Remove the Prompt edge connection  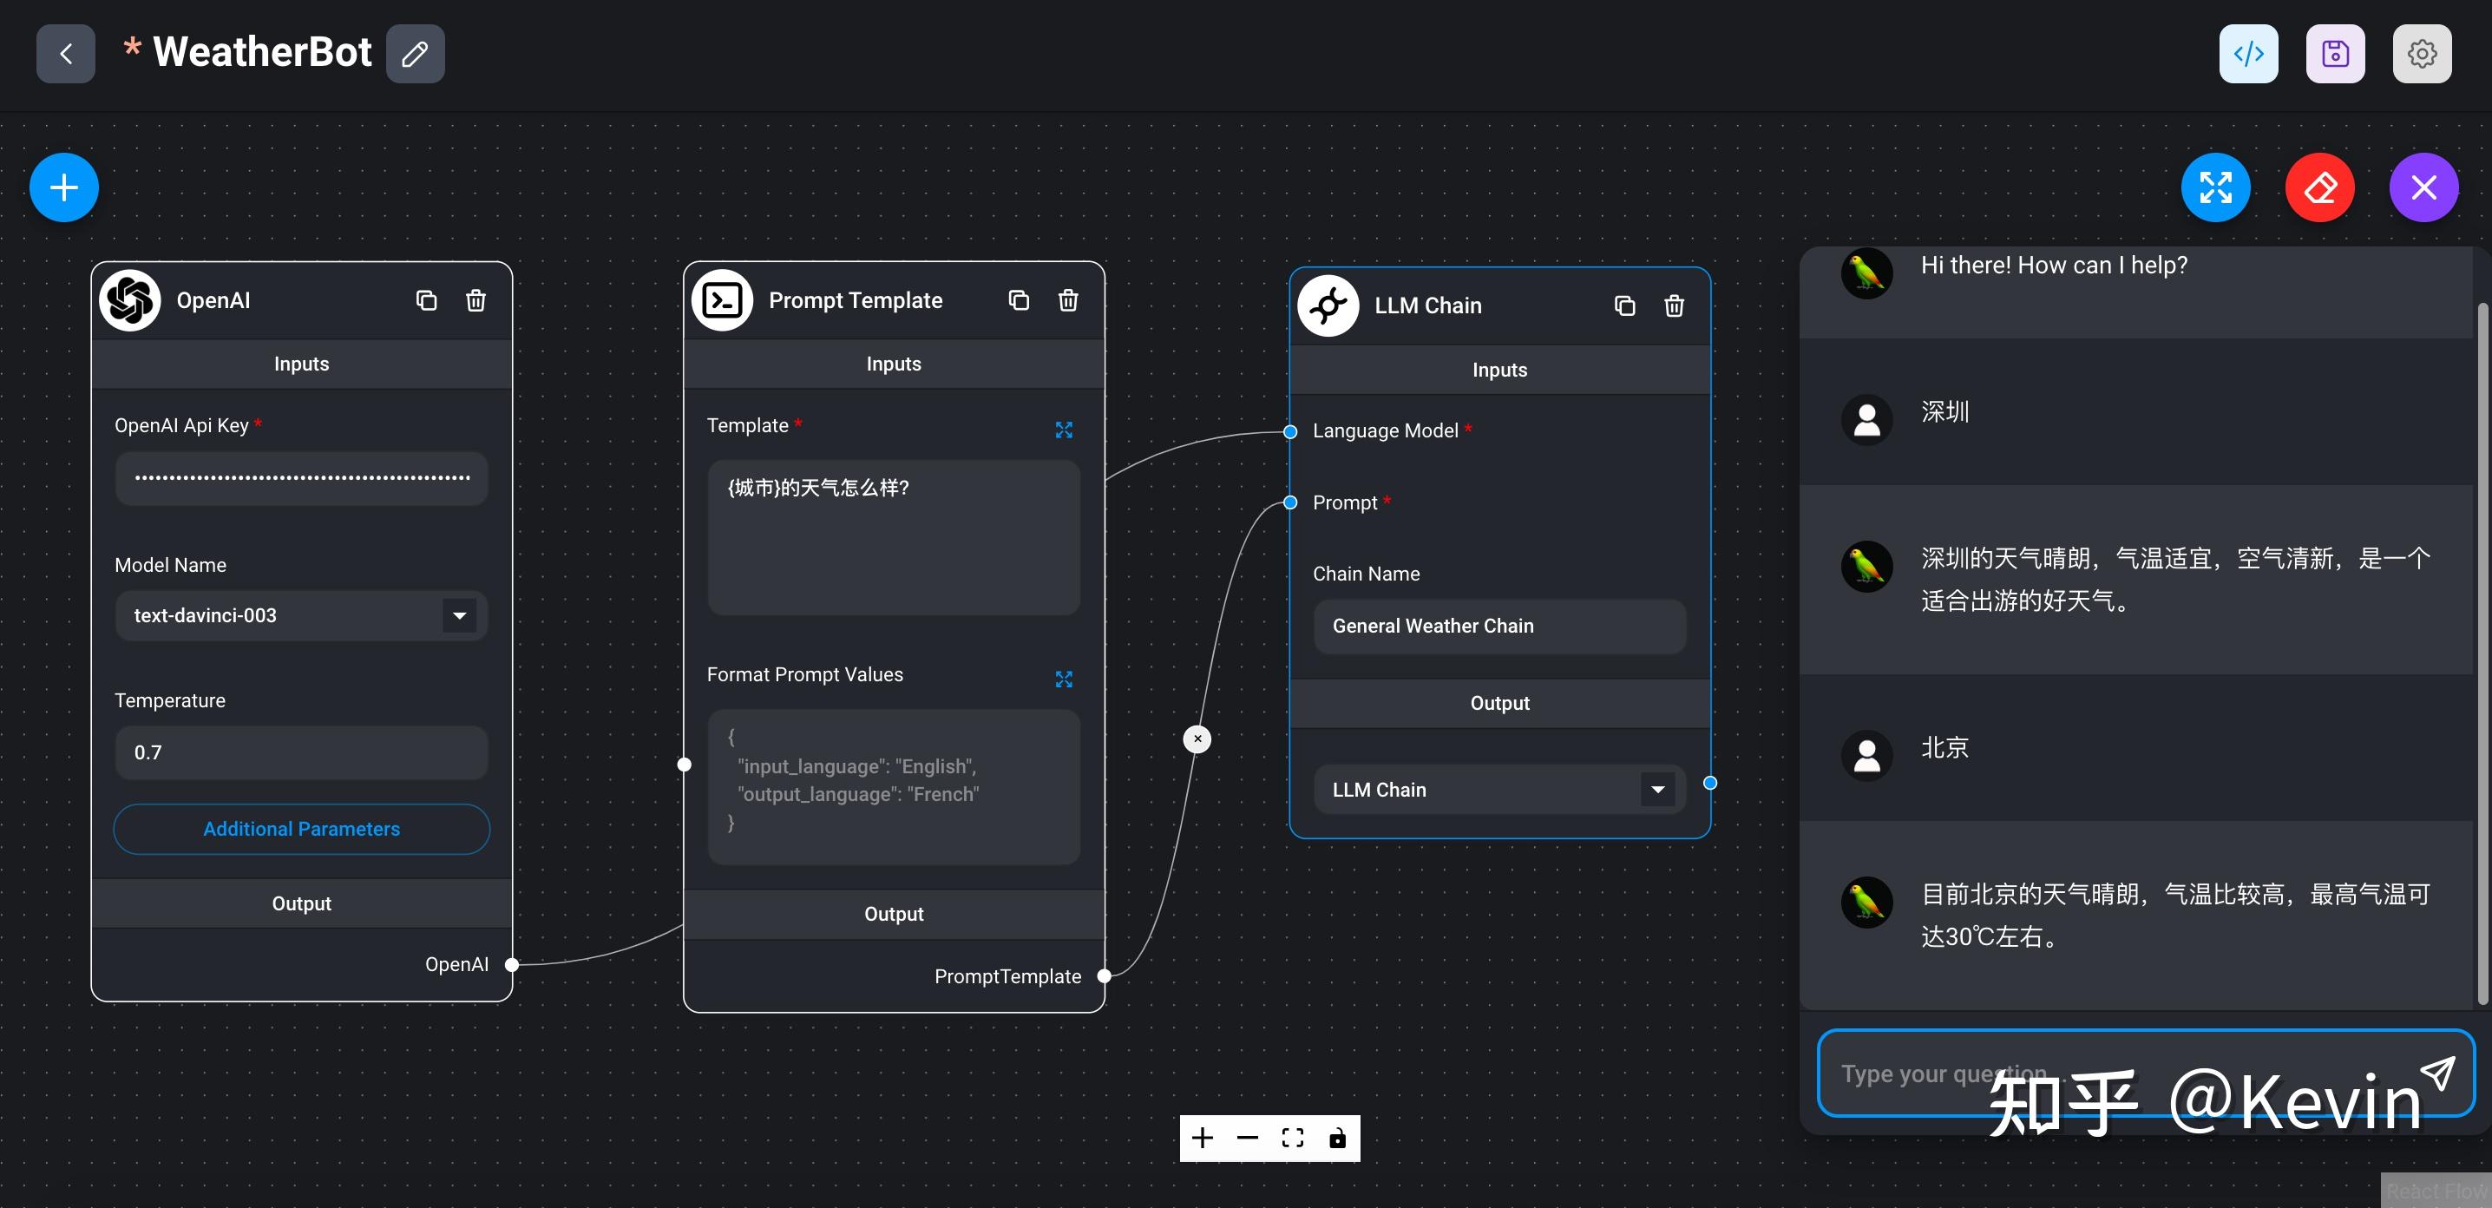click(x=1197, y=739)
